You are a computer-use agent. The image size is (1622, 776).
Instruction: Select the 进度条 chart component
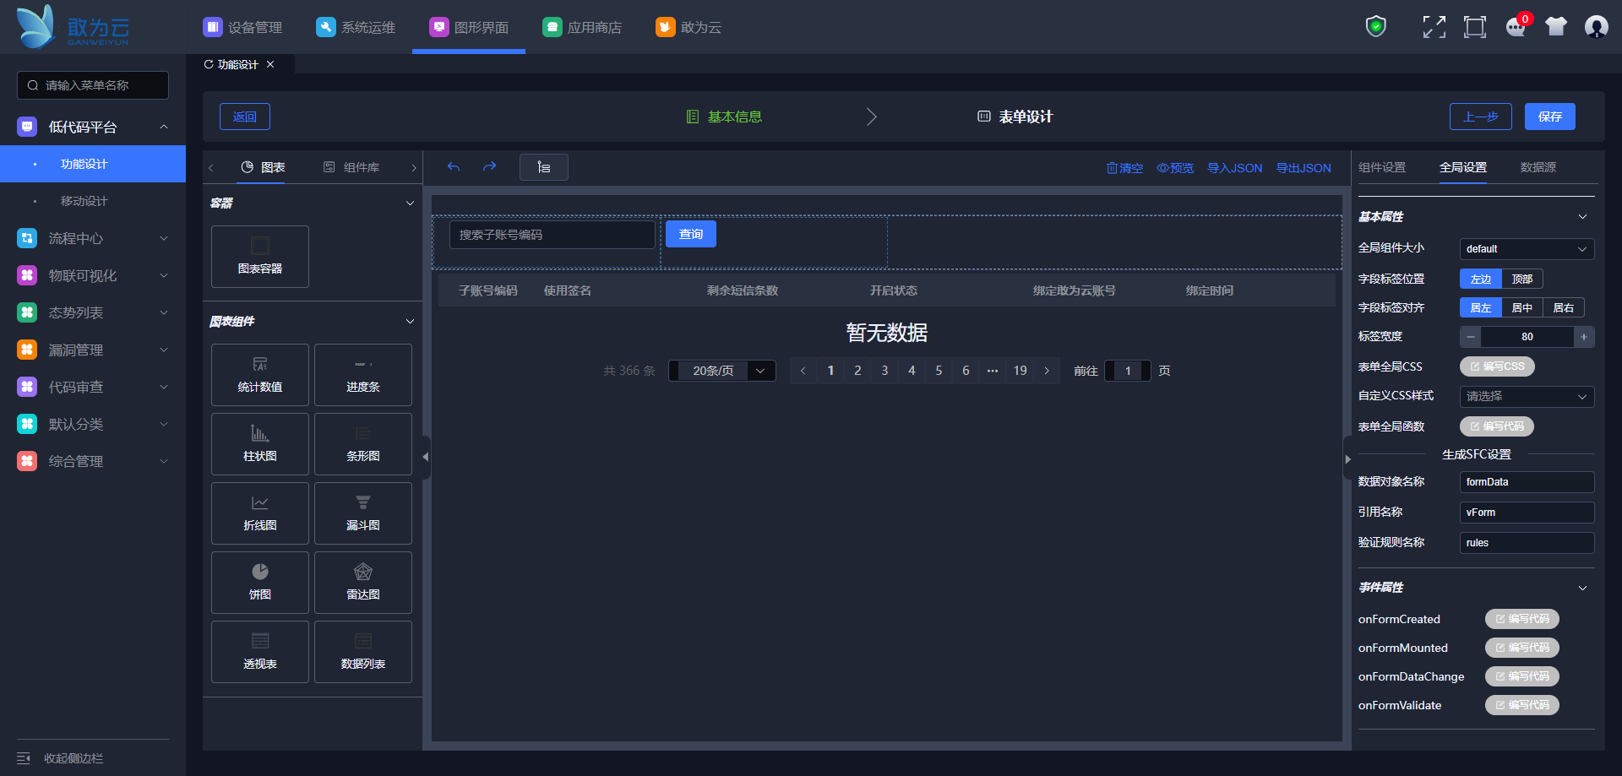coord(363,375)
